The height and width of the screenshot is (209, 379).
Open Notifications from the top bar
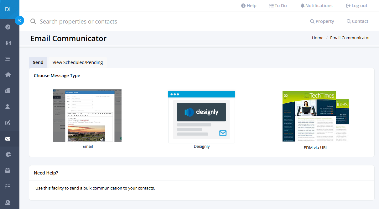pyautogui.click(x=316, y=6)
